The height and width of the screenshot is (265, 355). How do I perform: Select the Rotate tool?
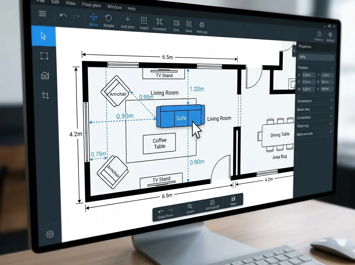109,21
